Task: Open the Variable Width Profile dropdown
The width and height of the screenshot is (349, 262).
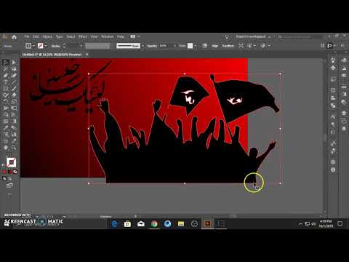Action: pyautogui.click(x=97, y=46)
